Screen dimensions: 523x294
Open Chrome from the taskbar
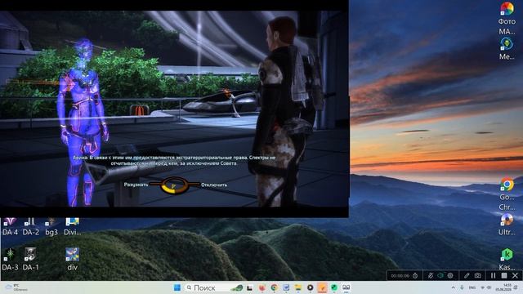point(275,287)
